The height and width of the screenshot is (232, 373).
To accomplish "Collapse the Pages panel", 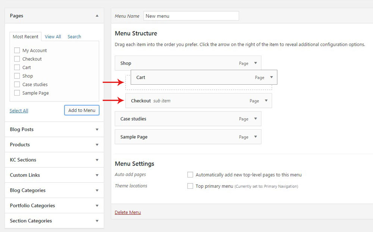I will point(98,16).
